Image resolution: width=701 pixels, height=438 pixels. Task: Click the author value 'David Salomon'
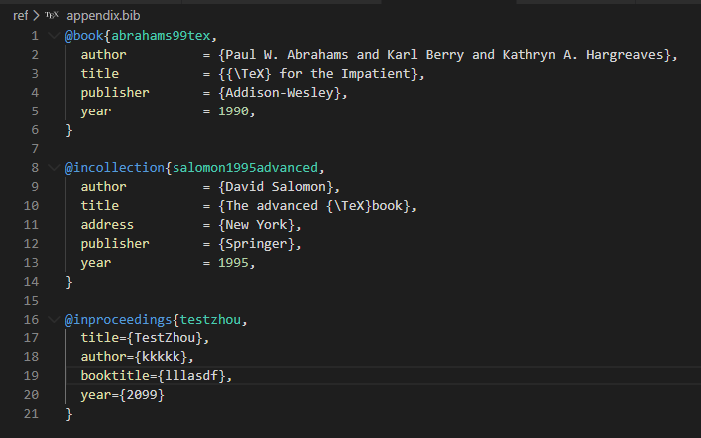coord(276,186)
